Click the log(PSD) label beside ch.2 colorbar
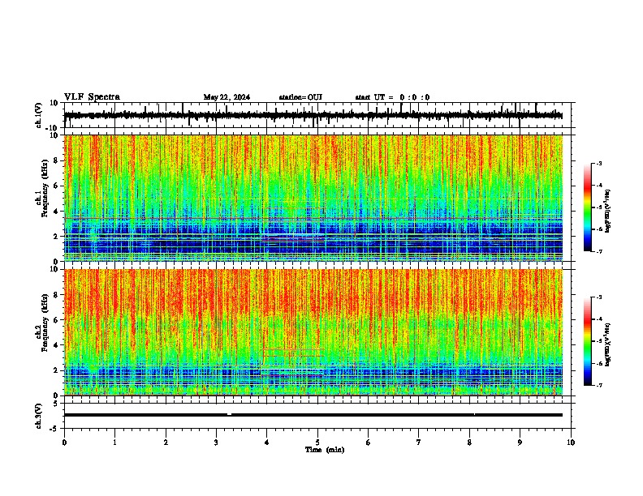This screenshot has height=496, width=643. (x=607, y=344)
